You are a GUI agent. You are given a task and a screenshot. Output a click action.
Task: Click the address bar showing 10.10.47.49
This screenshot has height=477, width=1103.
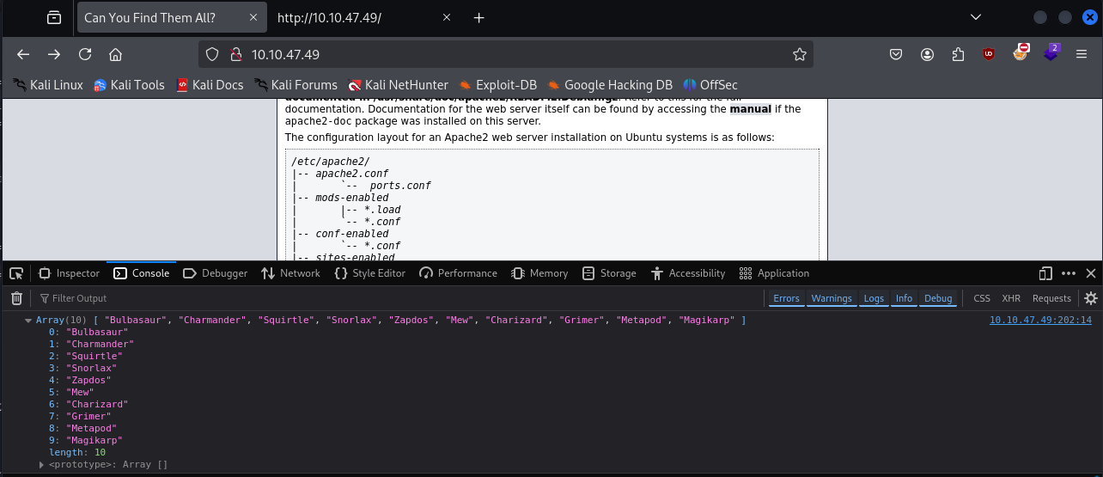click(506, 54)
